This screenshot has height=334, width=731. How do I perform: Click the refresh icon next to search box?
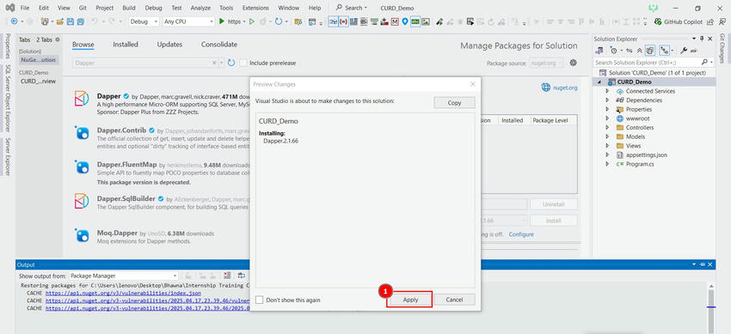[231, 63]
